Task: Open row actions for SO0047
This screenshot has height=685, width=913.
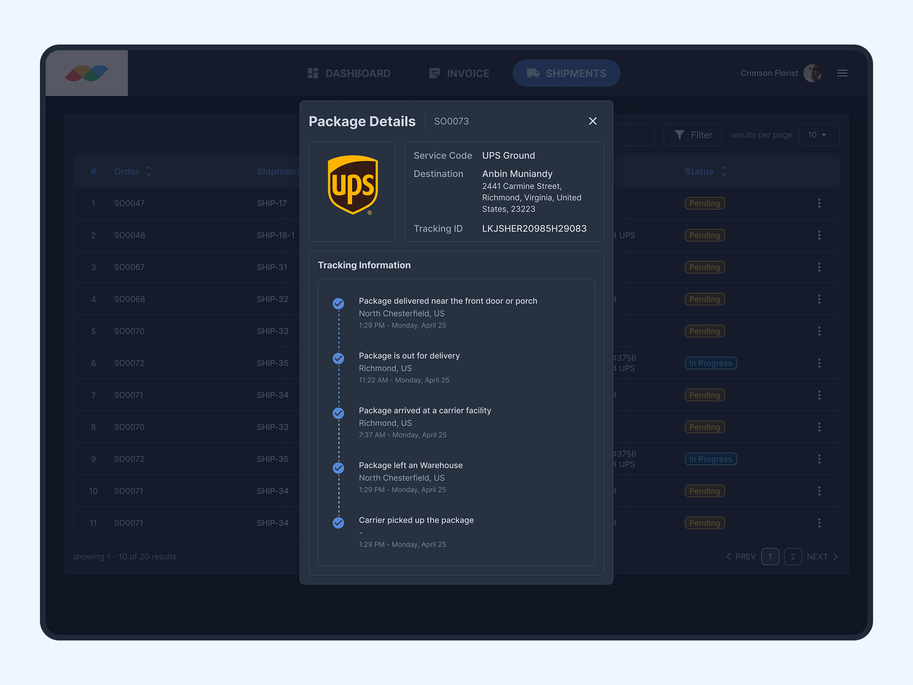Action: pos(819,203)
